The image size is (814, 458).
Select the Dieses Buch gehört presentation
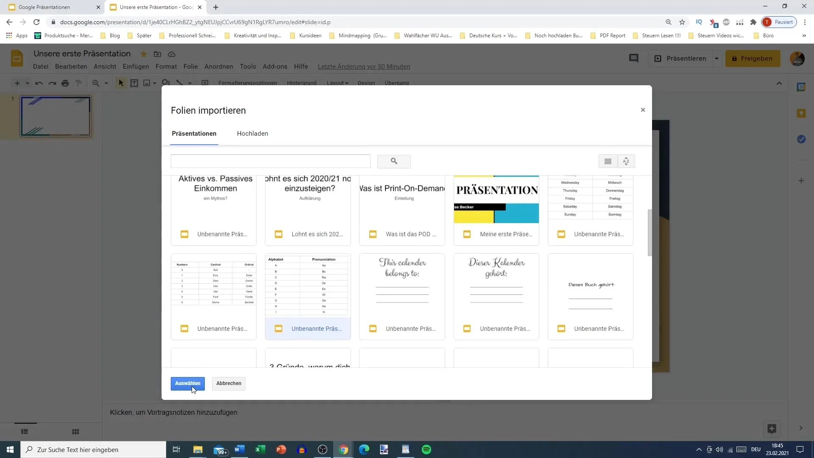coord(590,296)
